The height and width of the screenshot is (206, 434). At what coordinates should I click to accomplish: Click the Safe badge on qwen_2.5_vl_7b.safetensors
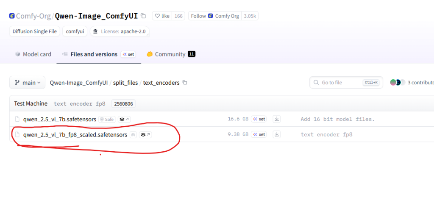coord(107,120)
